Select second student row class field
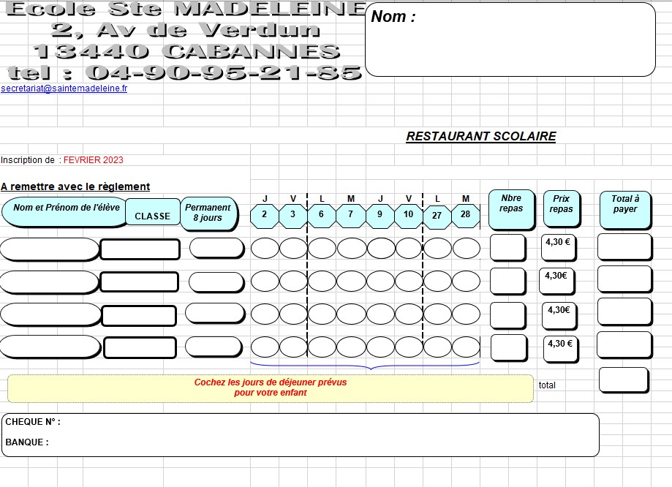 click(139, 282)
